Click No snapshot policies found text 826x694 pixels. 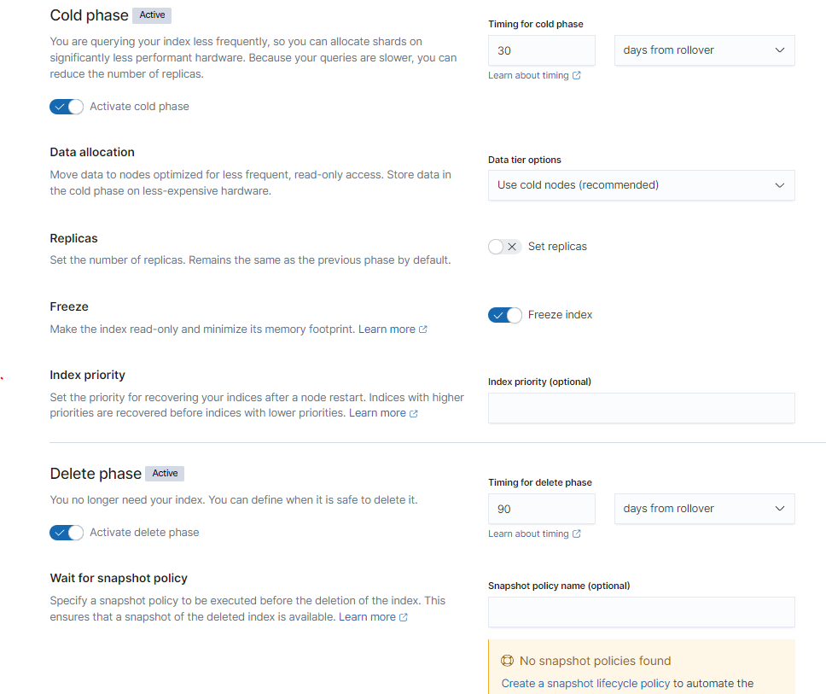(x=596, y=662)
